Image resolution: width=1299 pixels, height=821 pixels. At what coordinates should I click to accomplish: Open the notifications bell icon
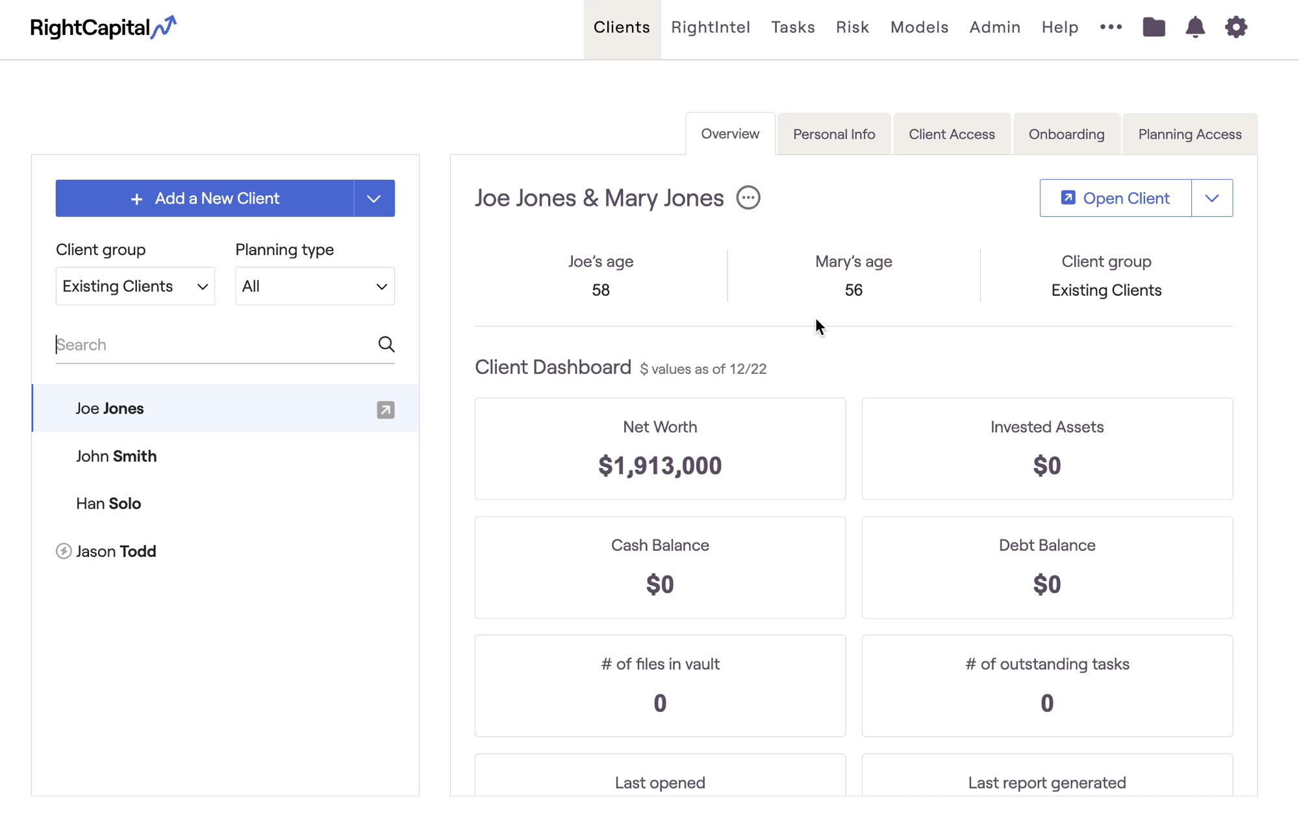1195,27
